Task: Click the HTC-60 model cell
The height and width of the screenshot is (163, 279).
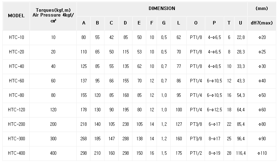Action: (x=16, y=81)
